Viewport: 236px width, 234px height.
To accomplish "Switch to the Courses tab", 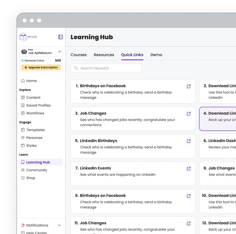I will 79,55.
